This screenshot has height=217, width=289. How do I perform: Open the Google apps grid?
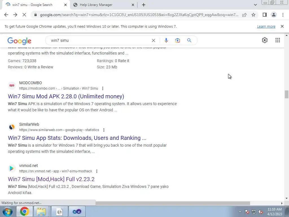point(278,40)
